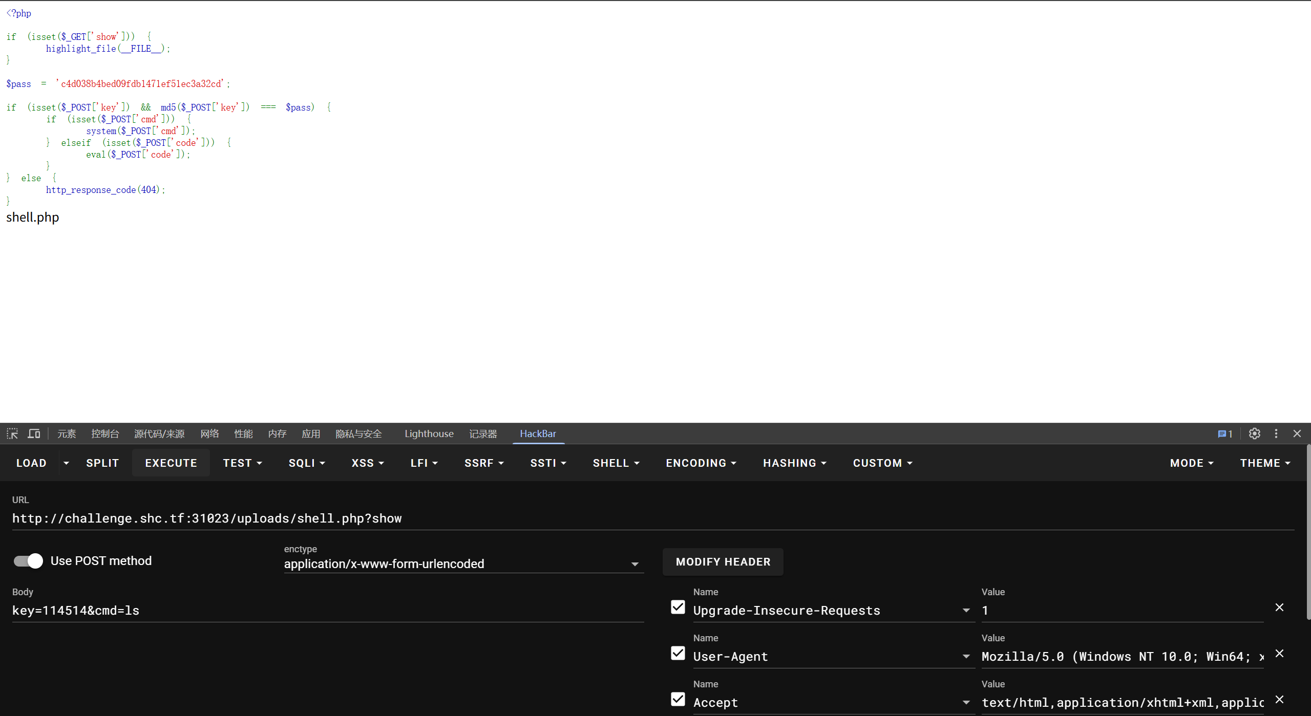Image resolution: width=1311 pixels, height=716 pixels.
Task: Click into the URL input field
Action: click(653, 518)
